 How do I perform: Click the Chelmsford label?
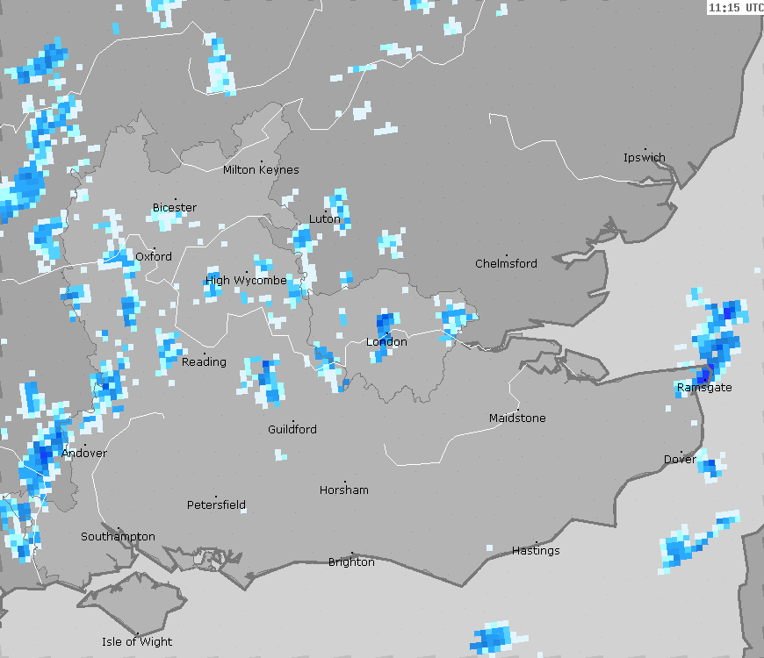(506, 264)
